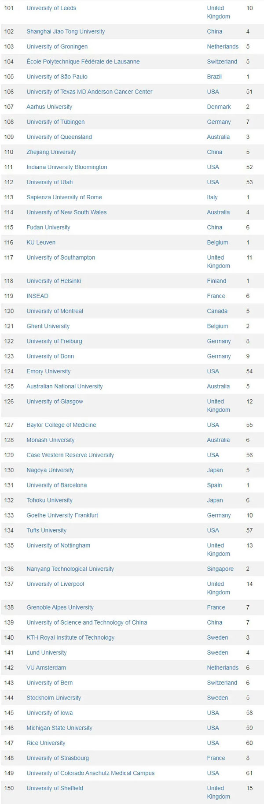264x804 pixels.
Task: Open Indiana University Bloomington page
Action: click(x=66, y=167)
